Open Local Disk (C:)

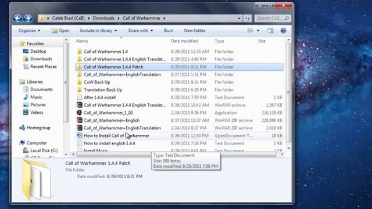click(44, 150)
